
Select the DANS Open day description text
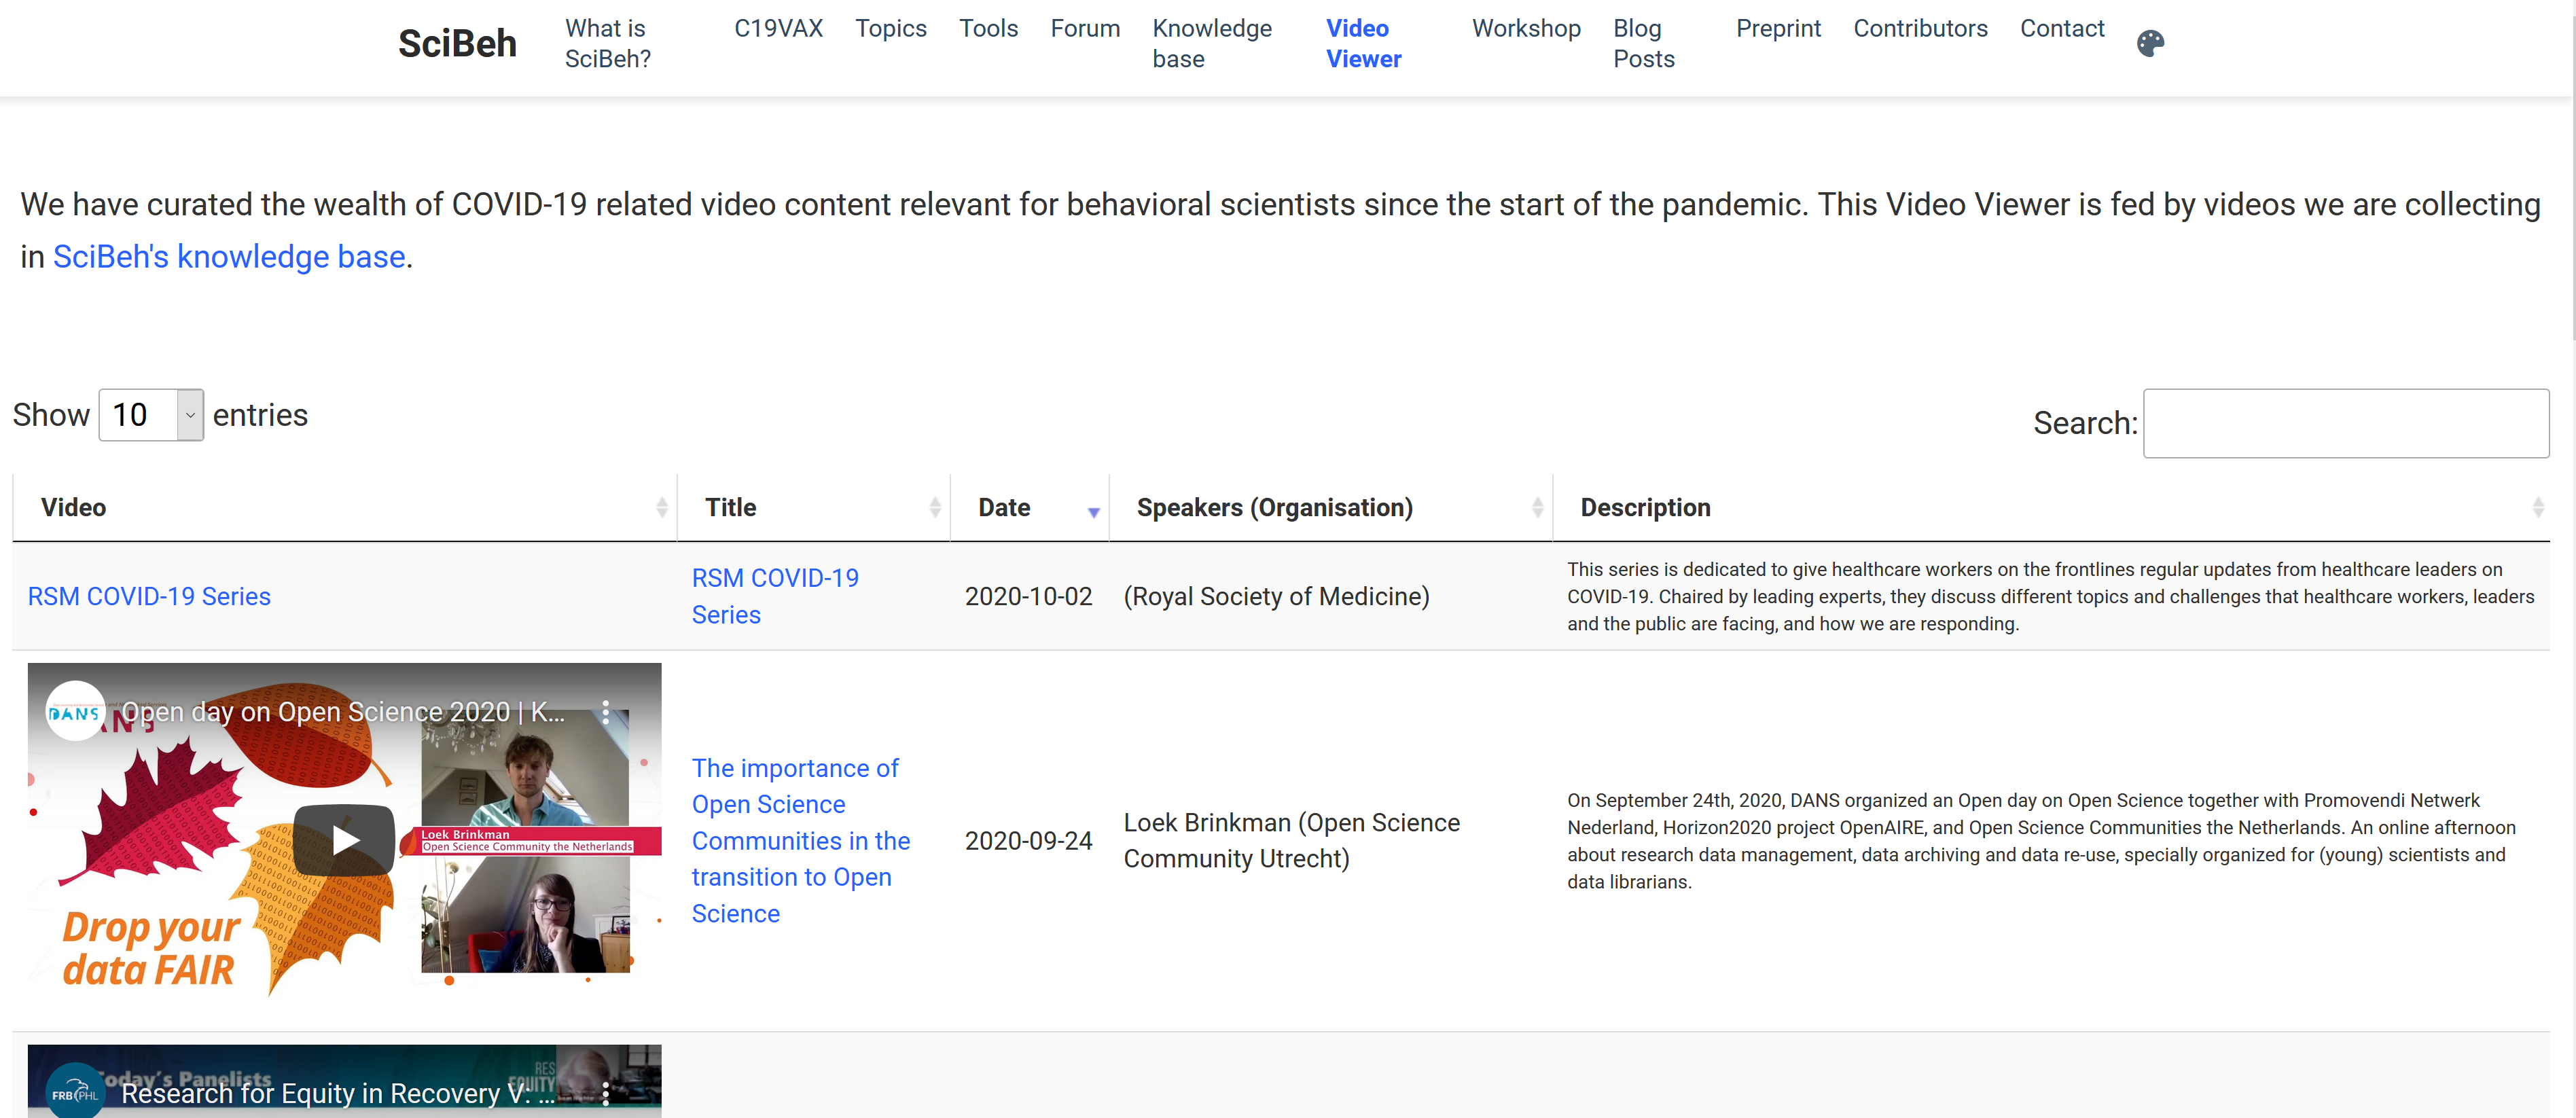[x=2041, y=841]
